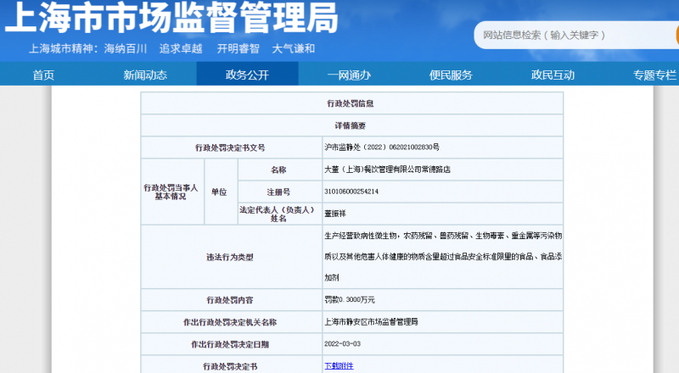The height and width of the screenshot is (373, 679).
Task: Select the penalty amount 罚款0.3000万元
Action: 350,299
